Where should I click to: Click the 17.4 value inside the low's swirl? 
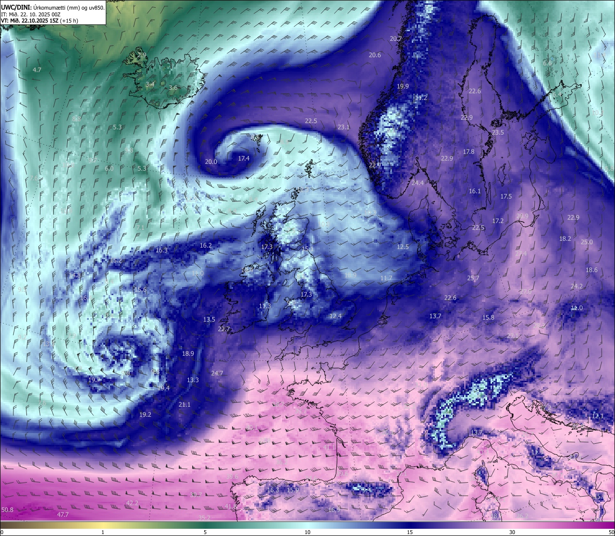click(x=244, y=159)
